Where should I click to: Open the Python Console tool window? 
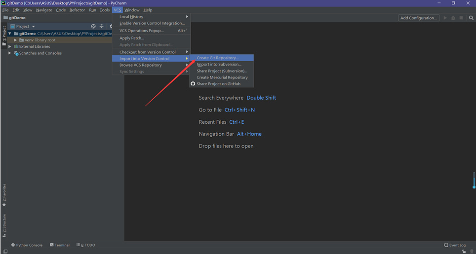pyautogui.click(x=27, y=245)
